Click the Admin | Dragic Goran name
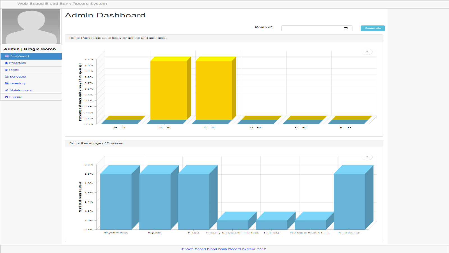449x253 pixels. (30, 49)
